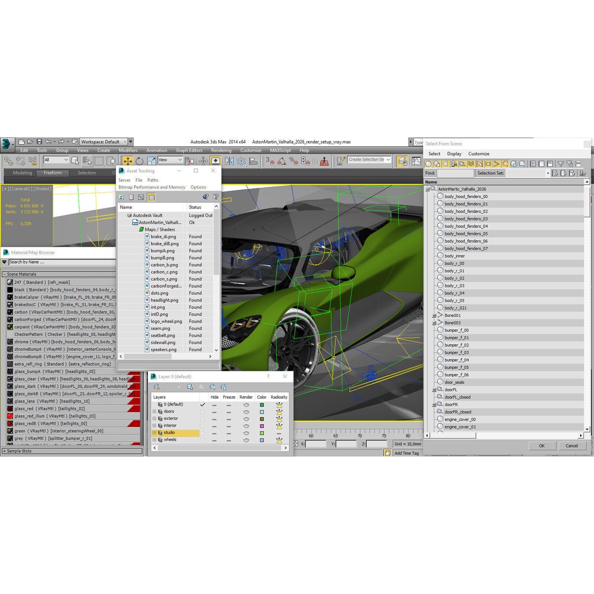The image size is (594, 594).
Task: Open the selection filter All dropdown
Action: click(x=56, y=160)
